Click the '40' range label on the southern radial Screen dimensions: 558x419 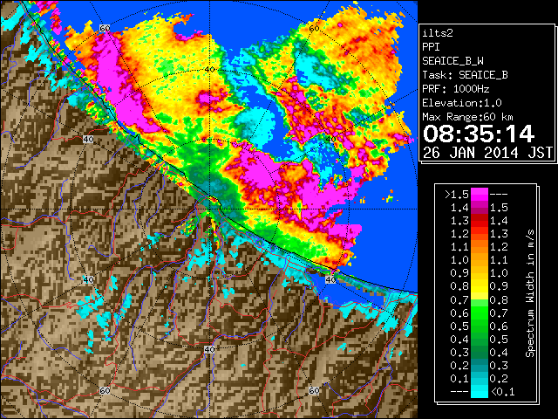click(x=209, y=349)
